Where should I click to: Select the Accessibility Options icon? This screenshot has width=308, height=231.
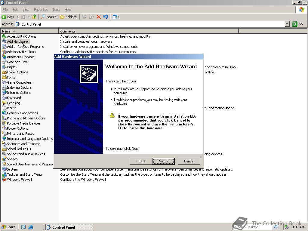click(4, 36)
